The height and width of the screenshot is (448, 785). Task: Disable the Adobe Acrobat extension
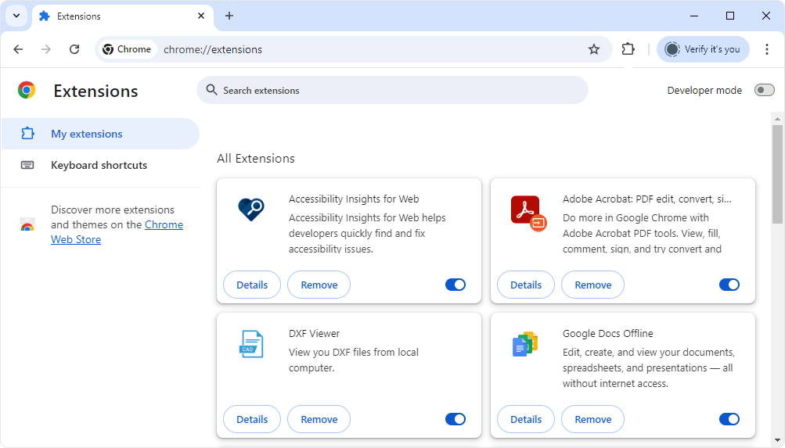(729, 285)
